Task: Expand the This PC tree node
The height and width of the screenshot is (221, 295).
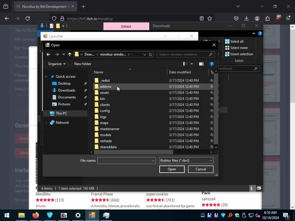Action: pyautogui.click(x=46, y=113)
